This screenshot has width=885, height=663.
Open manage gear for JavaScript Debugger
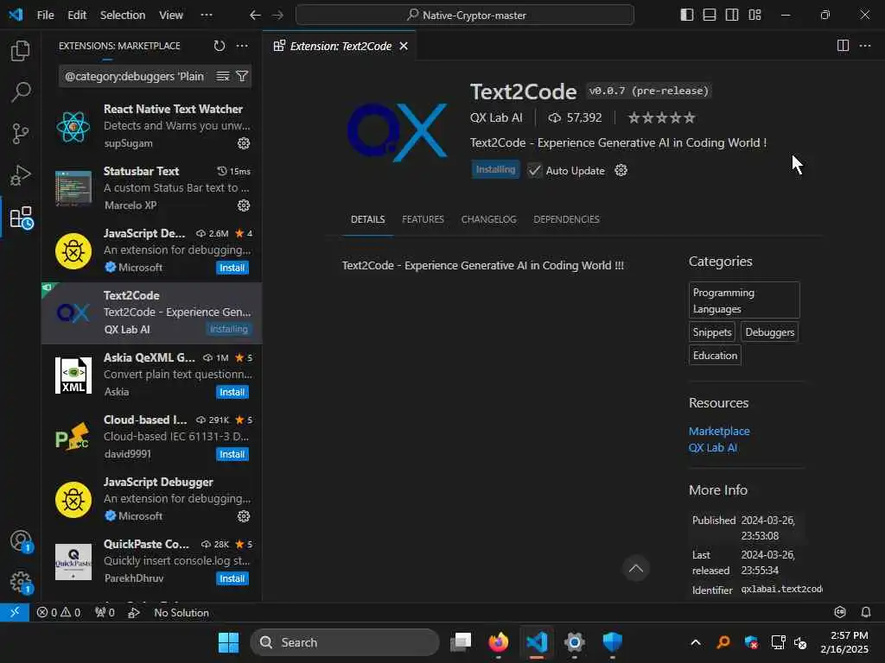point(243,516)
